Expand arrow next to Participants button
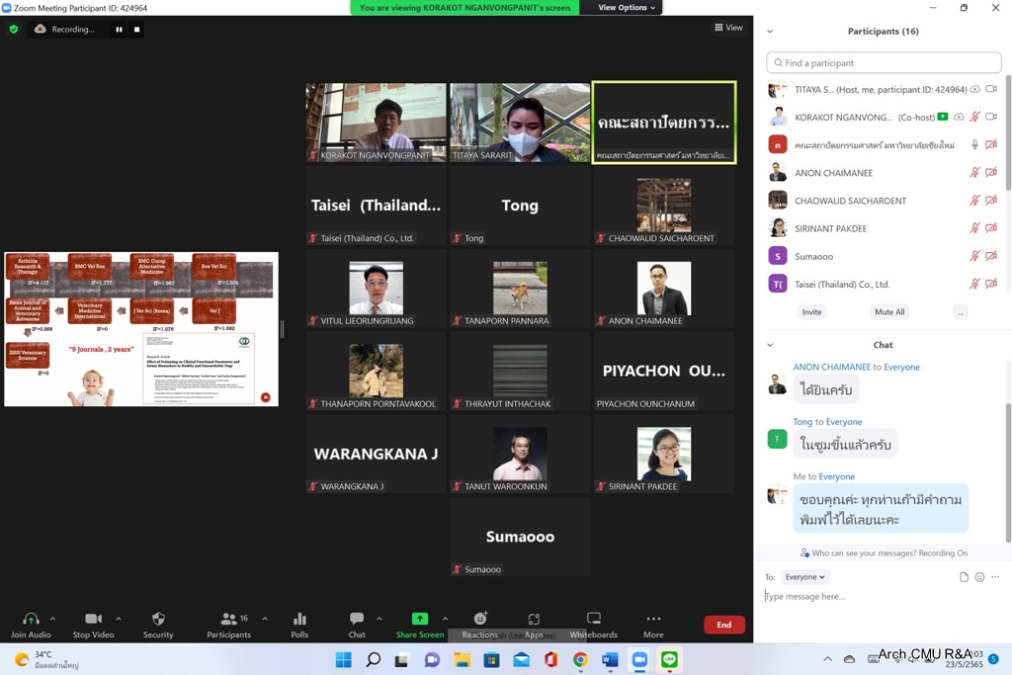This screenshot has width=1012, height=675. (x=265, y=619)
